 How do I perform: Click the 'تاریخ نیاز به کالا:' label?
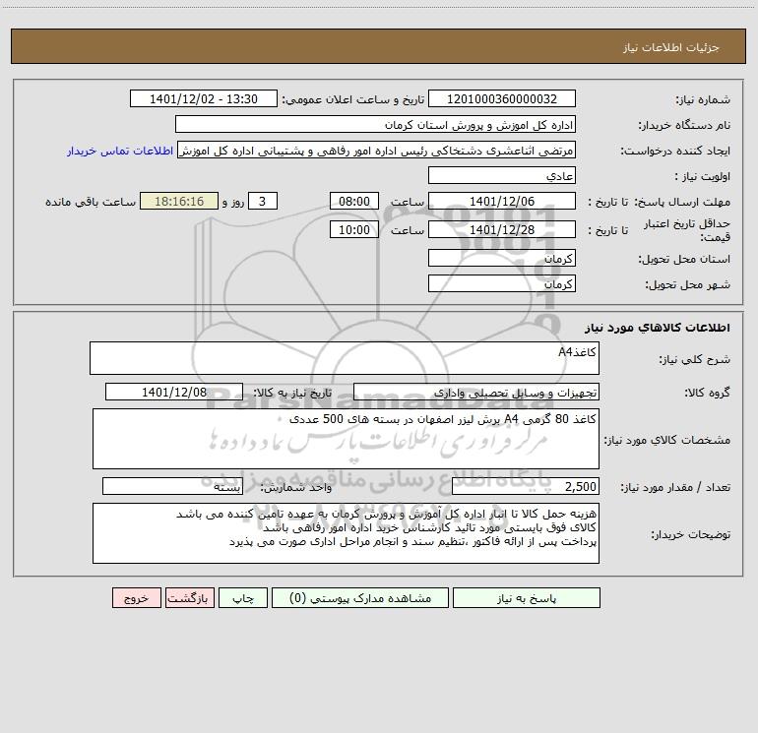[292, 393]
